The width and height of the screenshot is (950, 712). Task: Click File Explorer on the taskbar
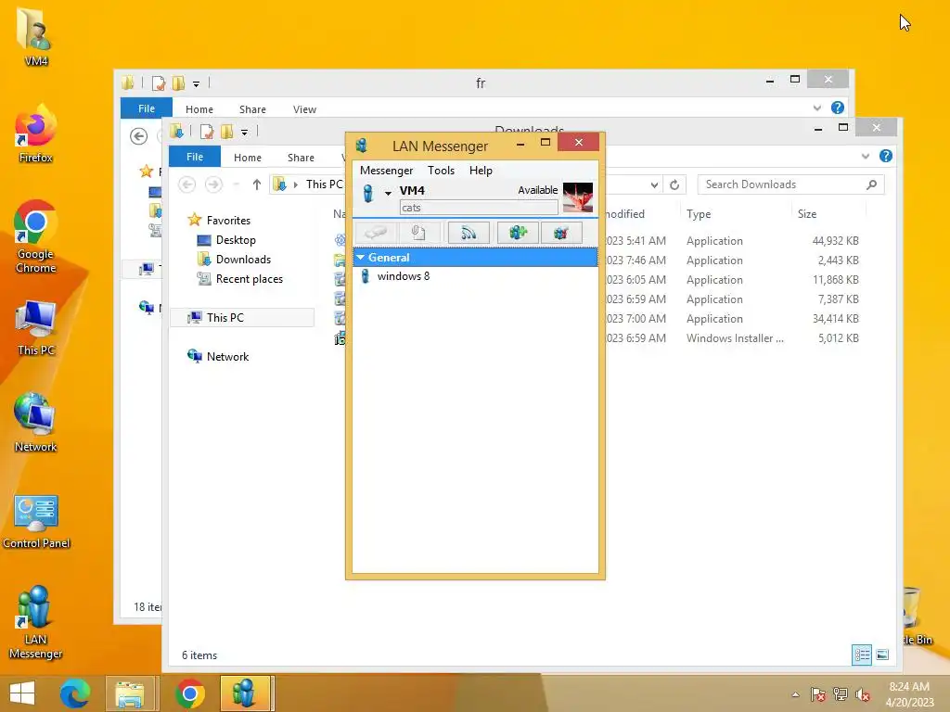coord(130,693)
